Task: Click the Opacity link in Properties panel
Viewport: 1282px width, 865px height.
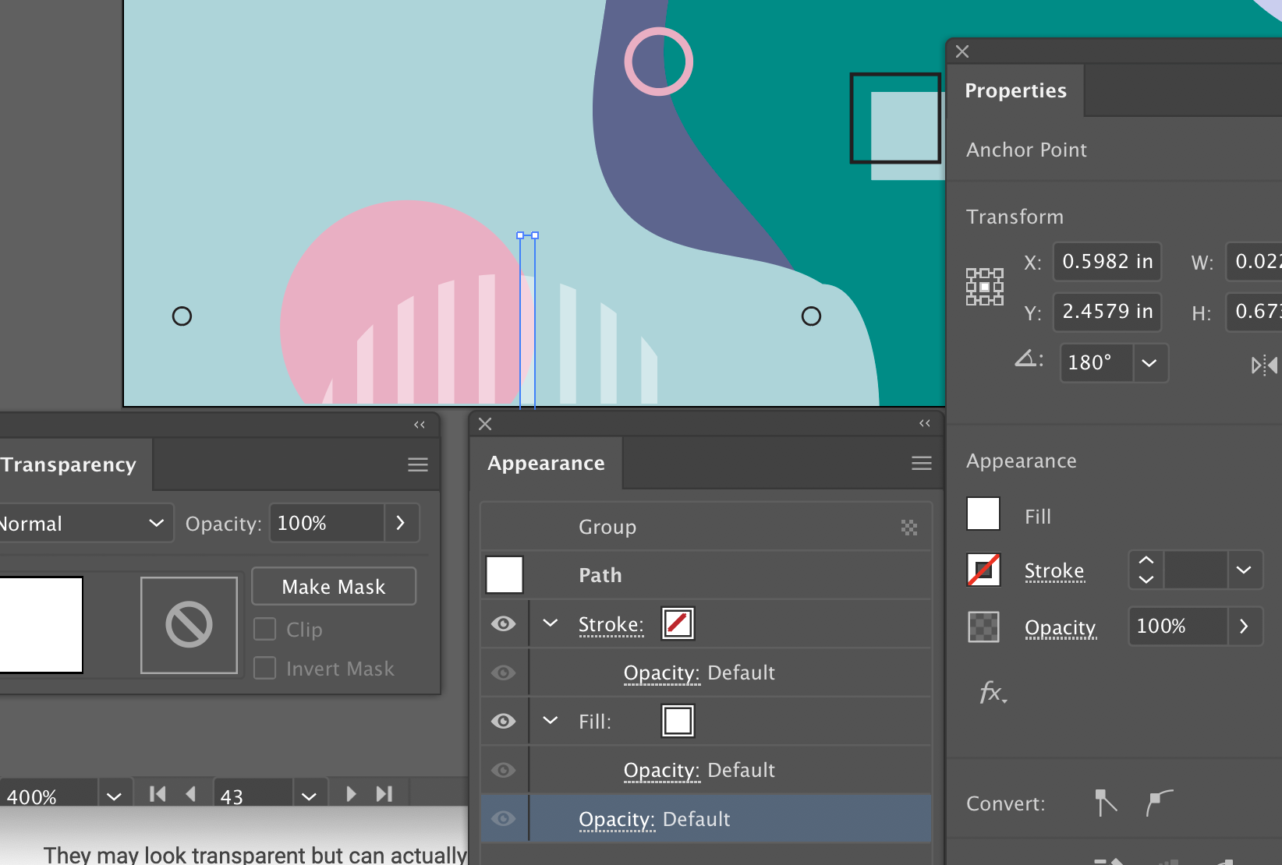Action: point(1060,627)
